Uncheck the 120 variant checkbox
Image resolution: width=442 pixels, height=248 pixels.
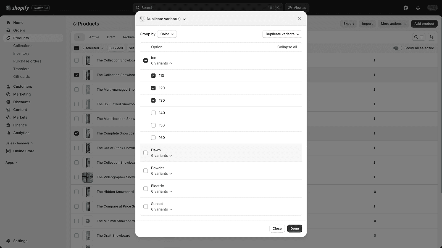point(153,88)
